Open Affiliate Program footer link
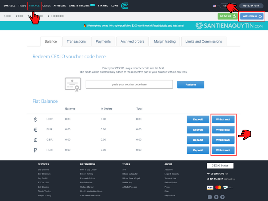The width and height of the screenshot is (268, 201). pyautogui.click(x=130, y=187)
